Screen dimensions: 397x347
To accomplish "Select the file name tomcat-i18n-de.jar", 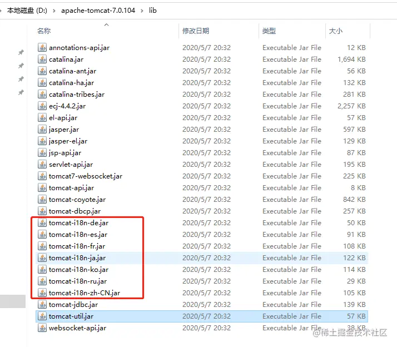I will (x=79, y=222).
